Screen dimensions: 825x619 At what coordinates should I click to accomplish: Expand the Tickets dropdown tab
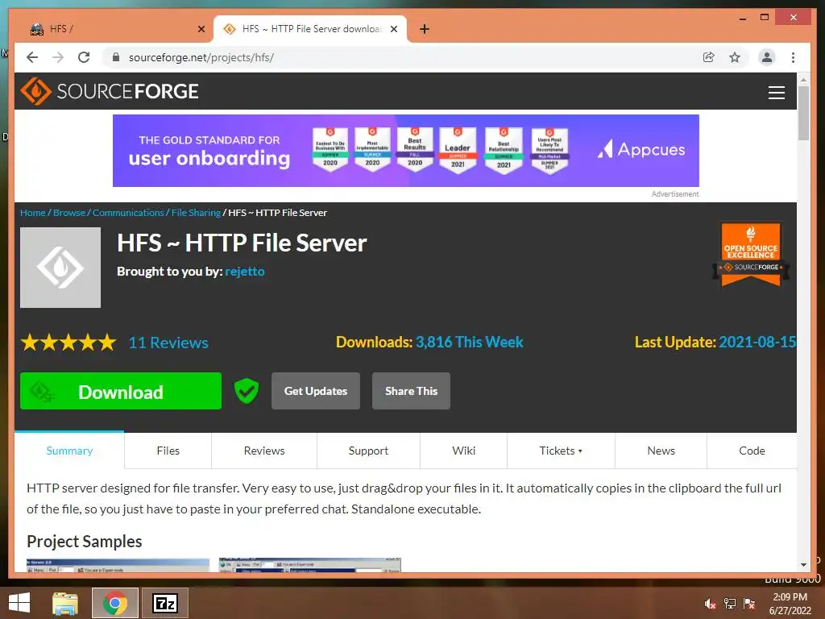pos(561,451)
